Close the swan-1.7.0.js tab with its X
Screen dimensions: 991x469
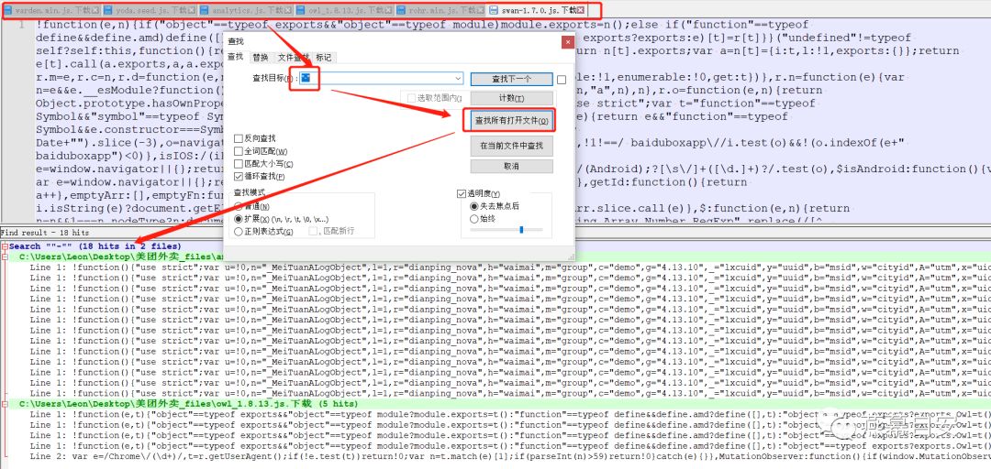[x=580, y=10]
